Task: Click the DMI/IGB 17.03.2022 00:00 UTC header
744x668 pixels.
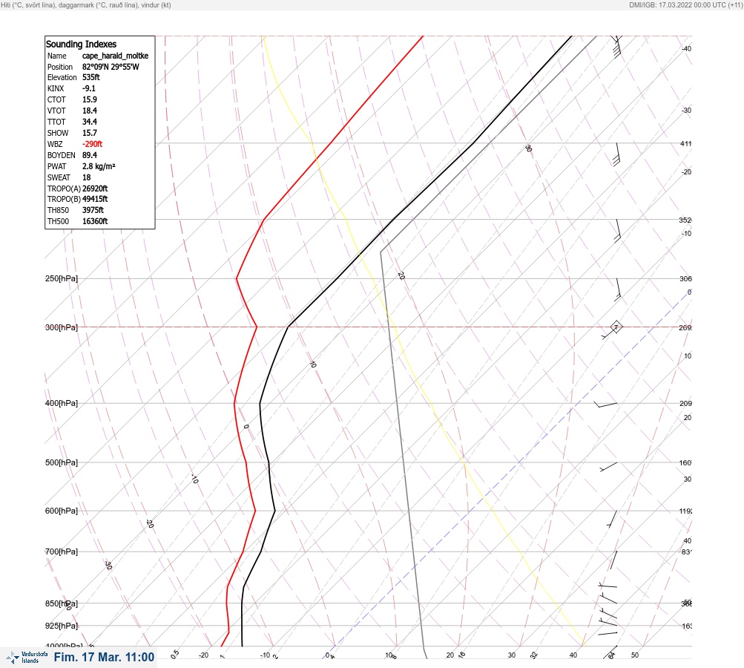Action: point(685,4)
